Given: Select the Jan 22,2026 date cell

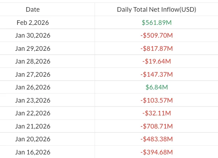Looking at the screenshot, I should pyautogui.click(x=33, y=113).
